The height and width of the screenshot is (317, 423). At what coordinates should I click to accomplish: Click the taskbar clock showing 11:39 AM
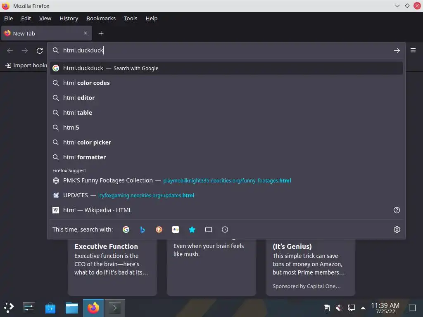[385, 308]
